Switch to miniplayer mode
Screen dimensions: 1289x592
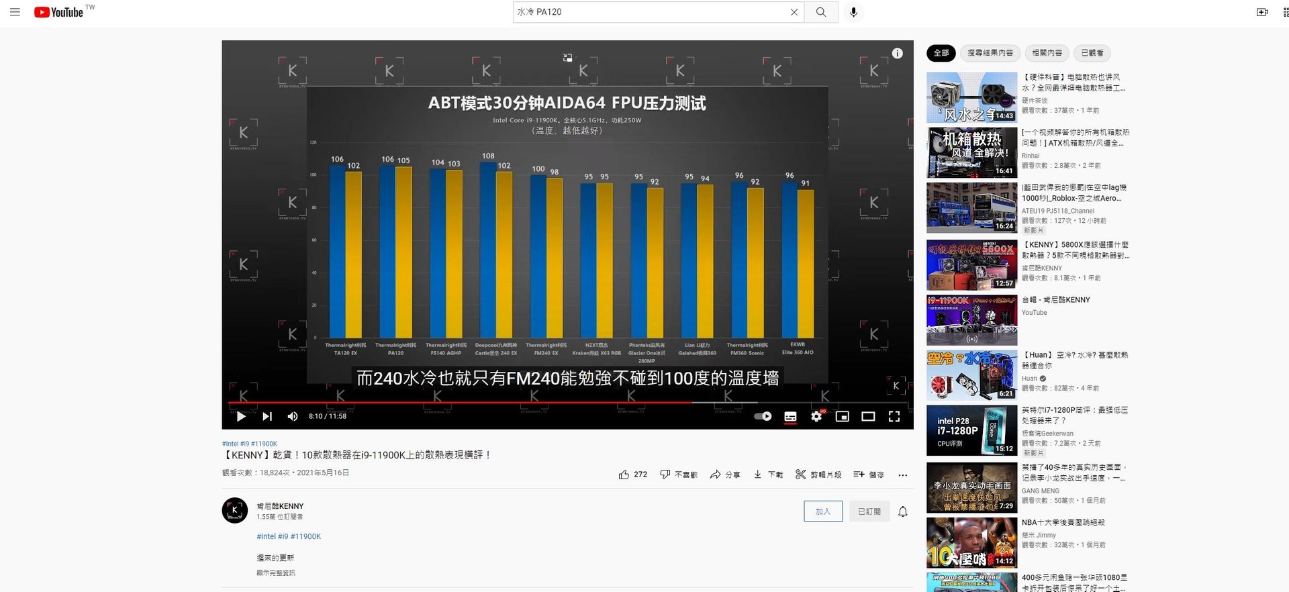pos(842,416)
